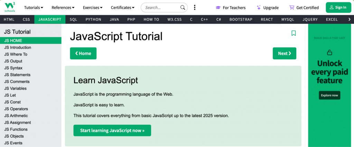The image size is (354, 147).
Task: Click the graduation cap icon beside For Teachers
Action: point(218,8)
